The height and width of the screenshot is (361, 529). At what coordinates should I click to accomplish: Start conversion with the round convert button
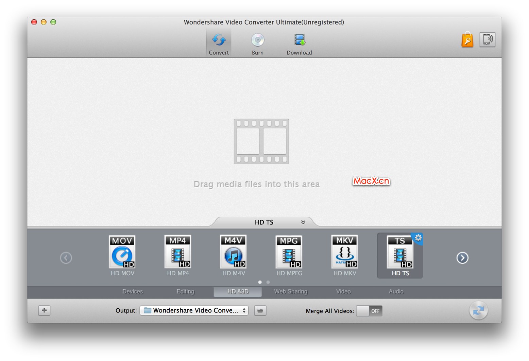478,310
